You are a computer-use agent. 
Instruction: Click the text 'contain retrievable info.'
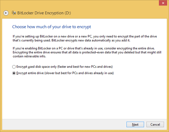[x=29, y=56]
